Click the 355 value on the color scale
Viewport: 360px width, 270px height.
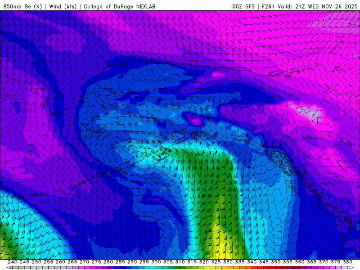[x=288, y=262]
